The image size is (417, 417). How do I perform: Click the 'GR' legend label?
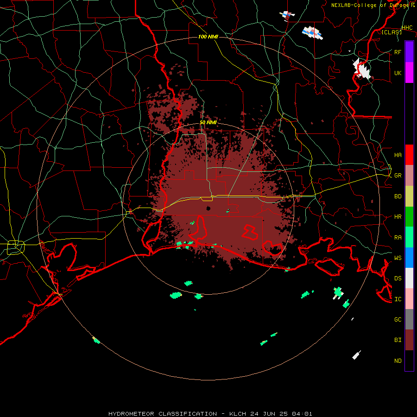pyautogui.click(x=398, y=176)
